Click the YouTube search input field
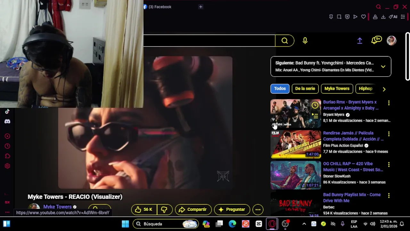 click(209, 40)
